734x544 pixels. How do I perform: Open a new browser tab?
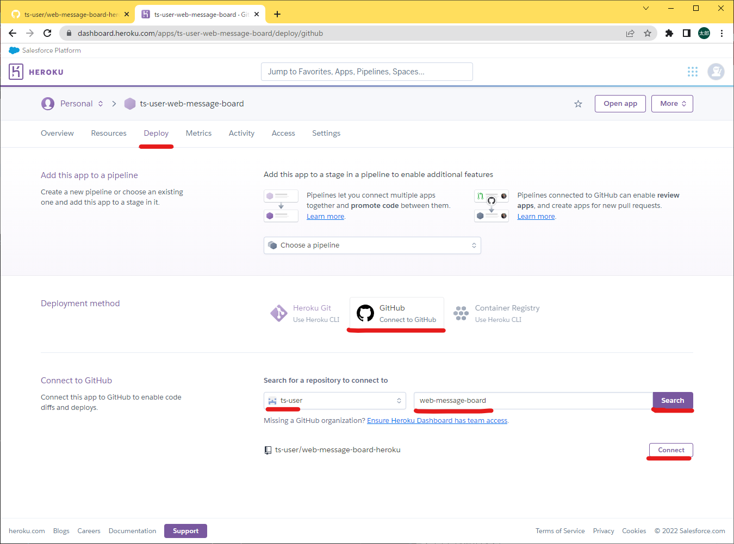pos(277,14)
